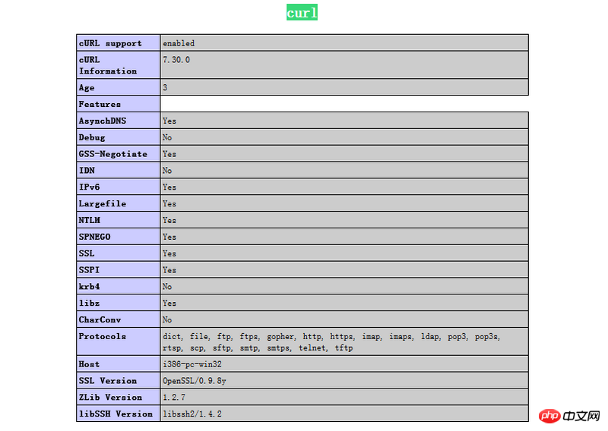Select the SSL Version label
Screen dimensions: 608x431
click(108, 381)
